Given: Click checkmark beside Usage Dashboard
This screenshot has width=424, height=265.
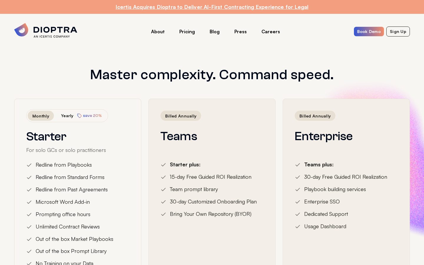Looking at the screenshot, I should tap(298, 227).
